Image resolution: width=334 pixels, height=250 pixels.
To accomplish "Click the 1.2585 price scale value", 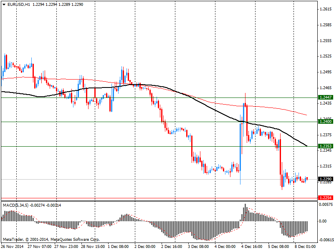I will 326,25.
